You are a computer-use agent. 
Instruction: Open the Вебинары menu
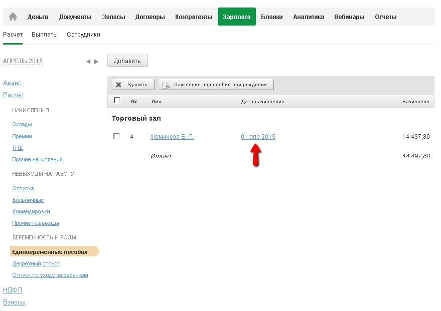click(x=349, y=17)
